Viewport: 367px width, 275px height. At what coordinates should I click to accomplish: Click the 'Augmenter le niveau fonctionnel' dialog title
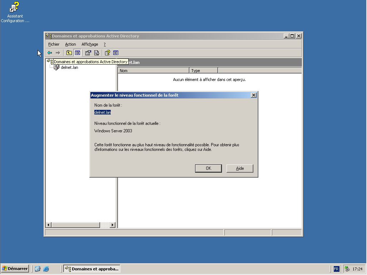135,95
